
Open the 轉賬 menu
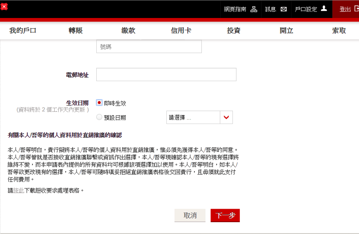click(75, 31)
